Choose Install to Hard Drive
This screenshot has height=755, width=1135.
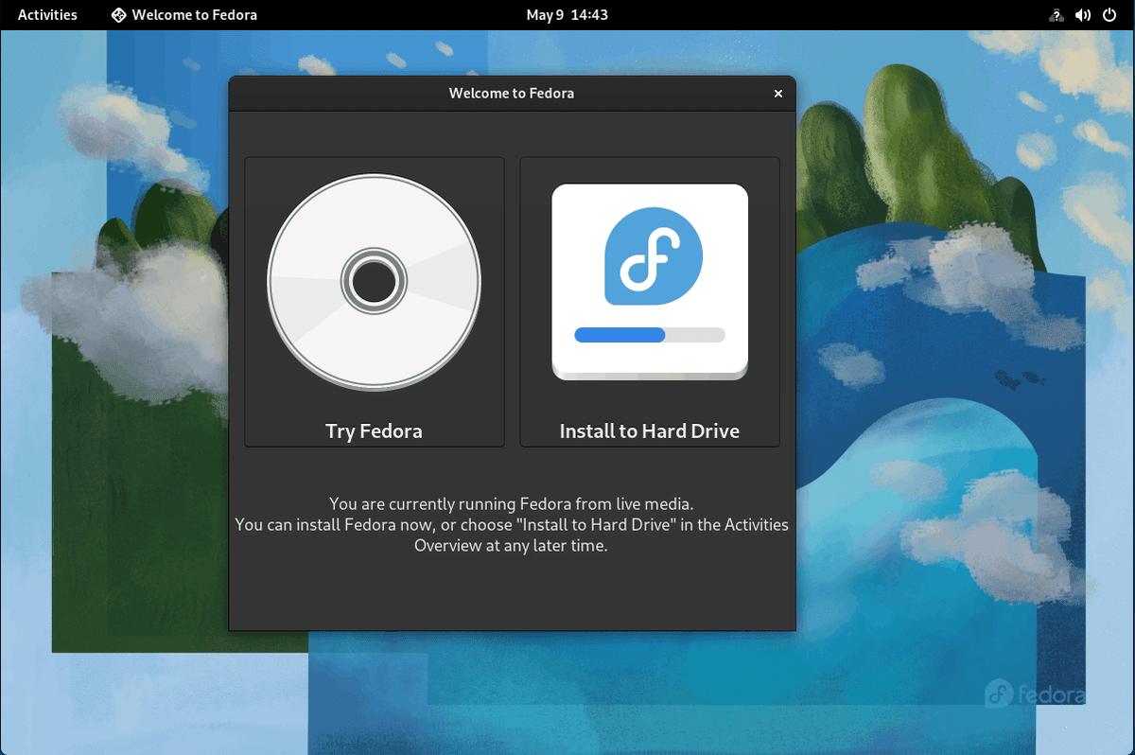pos(650,302)
